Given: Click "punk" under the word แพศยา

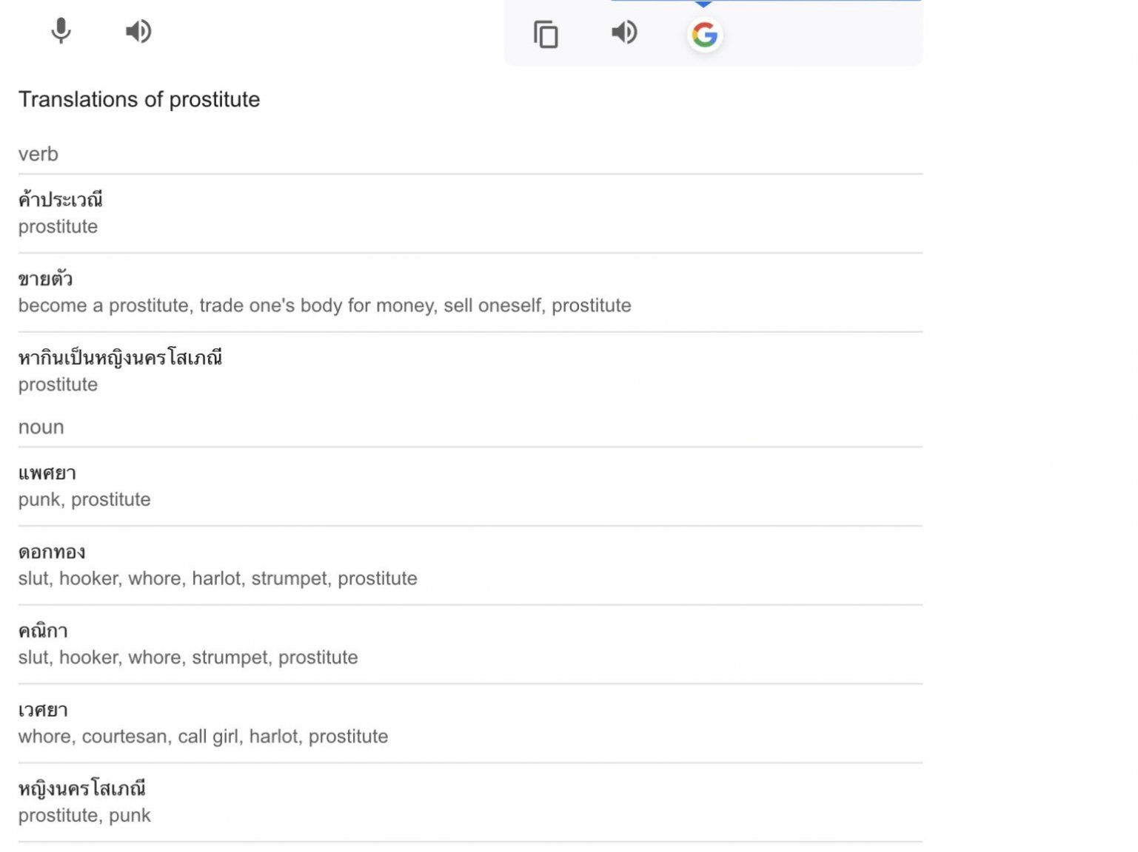Looking at the screenshot, I should point(39,500).
